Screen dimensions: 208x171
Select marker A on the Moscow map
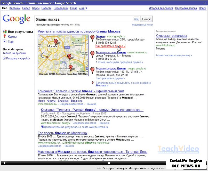pos(69,57)
